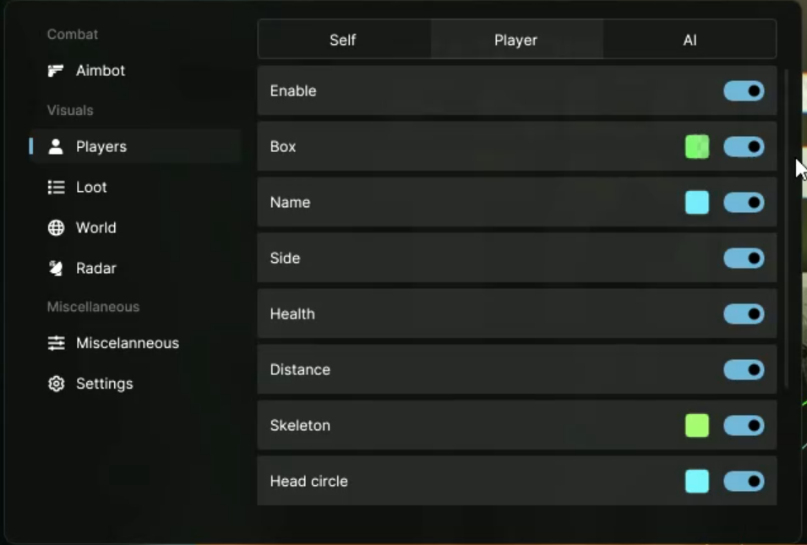
Task: Click the vertical scrollbar of the options list
Action: click(x=787, y=228)
